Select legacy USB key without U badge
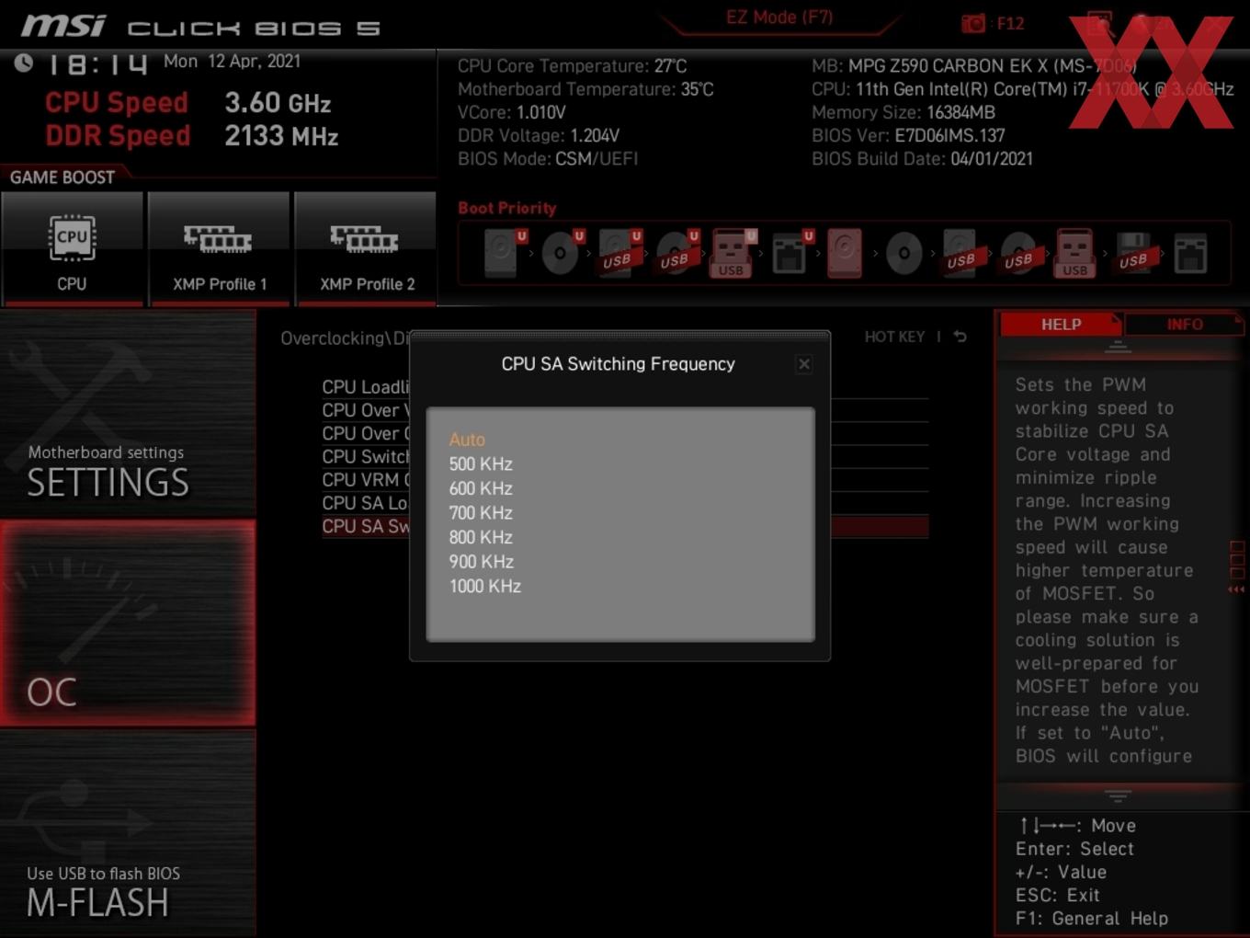The height and width of the screenshot is (938, 1250). 1075,254
